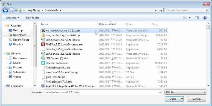Click the Downloads folder icon in address bar
This screenshot has height=106, width=212.
click(20, 10)
